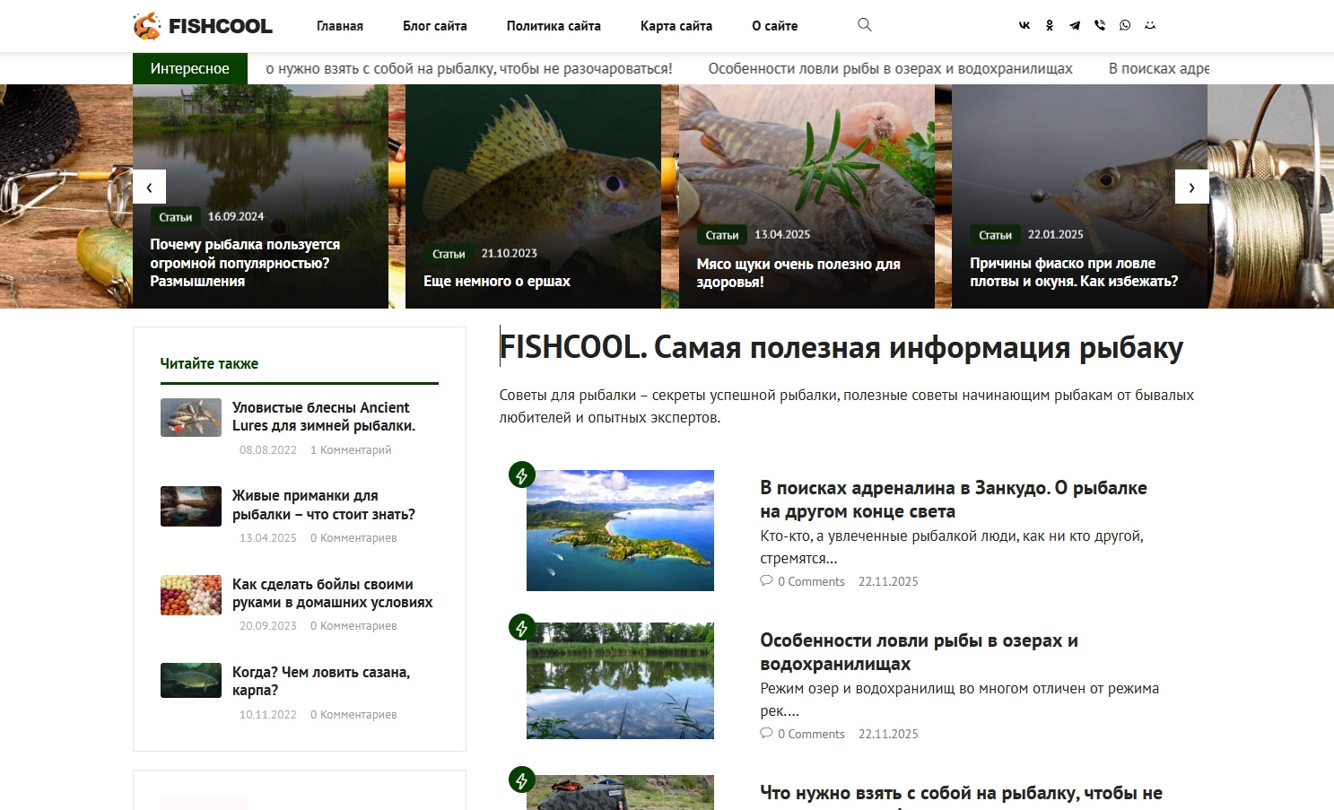Click date 13.04.2025 in sidebar list

(267, 538)
